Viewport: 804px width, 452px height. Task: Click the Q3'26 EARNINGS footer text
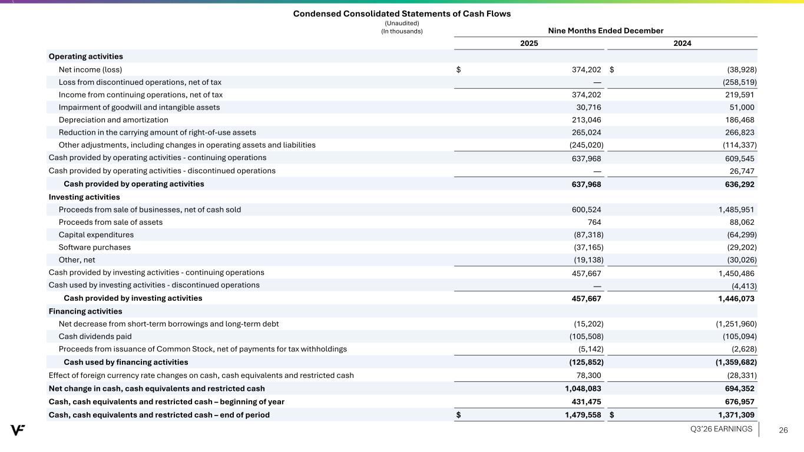723,429
